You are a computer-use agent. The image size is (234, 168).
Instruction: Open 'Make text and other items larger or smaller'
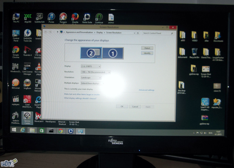(x=82, y=94)
